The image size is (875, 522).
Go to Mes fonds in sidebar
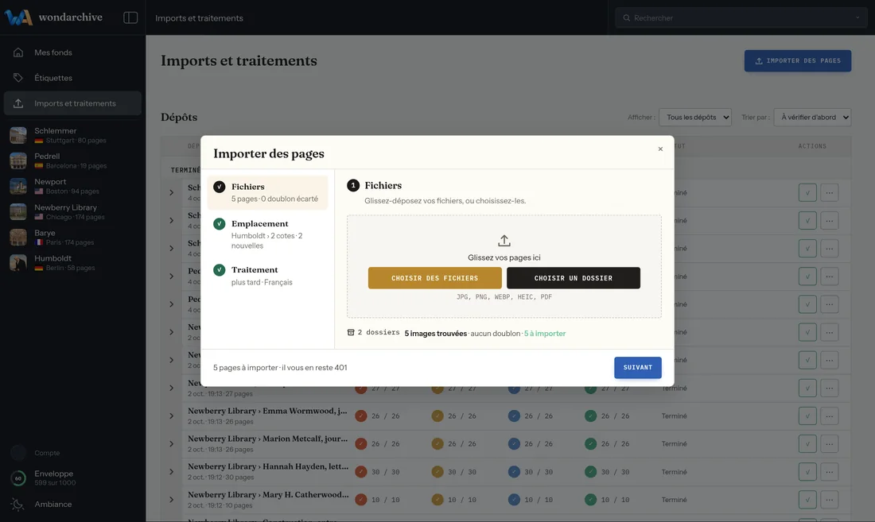(x=72, y=52)
